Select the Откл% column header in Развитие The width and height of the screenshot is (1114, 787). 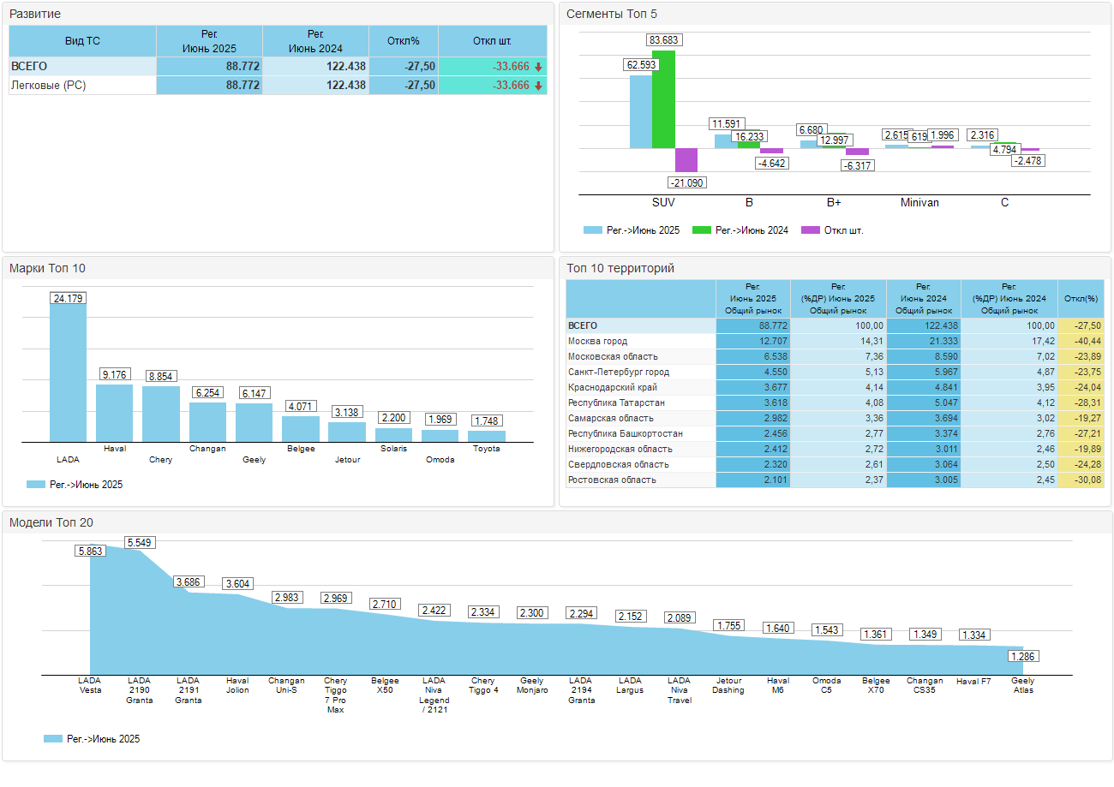click(404, 41)
